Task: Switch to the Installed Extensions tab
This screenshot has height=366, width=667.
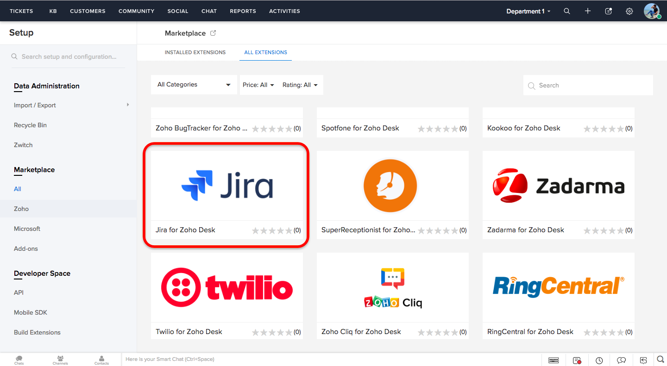Action: [x=195, y=52]
